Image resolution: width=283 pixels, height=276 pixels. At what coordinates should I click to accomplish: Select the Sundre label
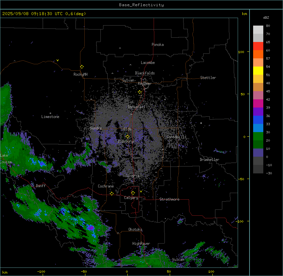(96, 128)
